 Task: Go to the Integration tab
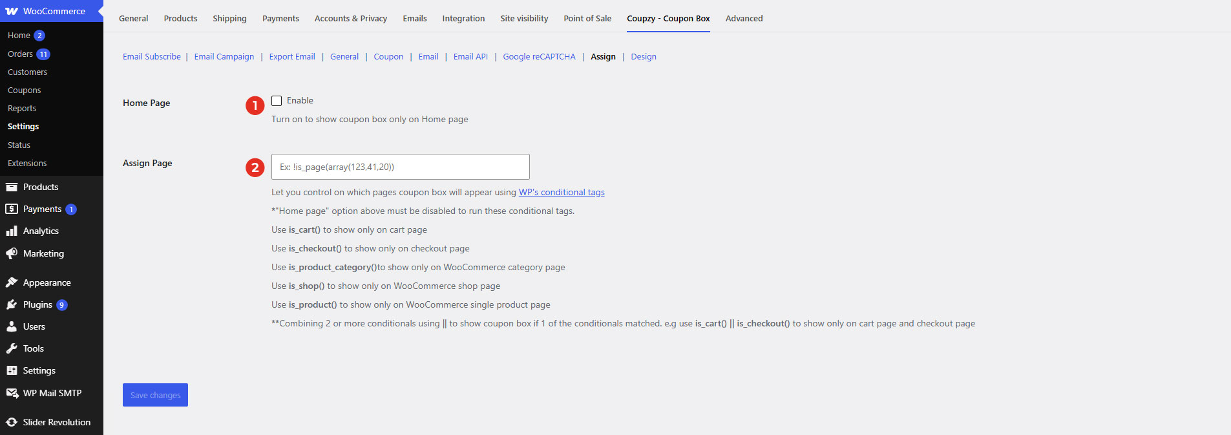click(x=463, y=18)
